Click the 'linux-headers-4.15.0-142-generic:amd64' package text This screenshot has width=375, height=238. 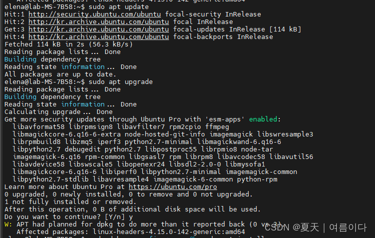click(x=168, y=232)
